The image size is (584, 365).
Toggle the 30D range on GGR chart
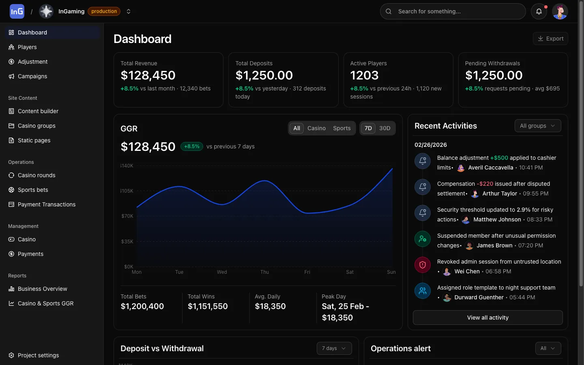click(x=384, y=128)
